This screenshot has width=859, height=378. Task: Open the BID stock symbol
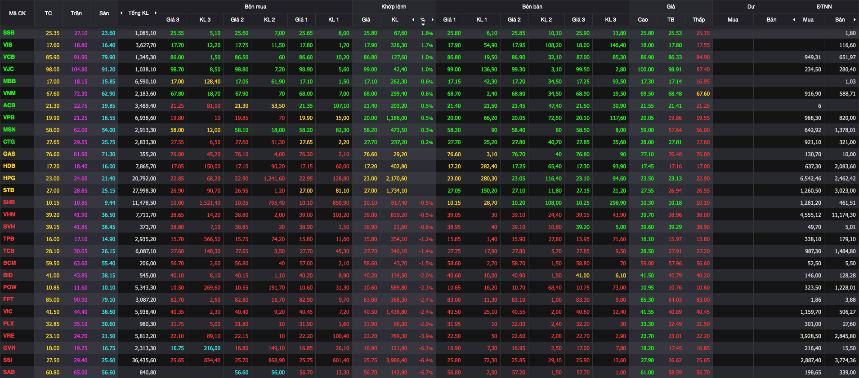click(x=8, y=275)
